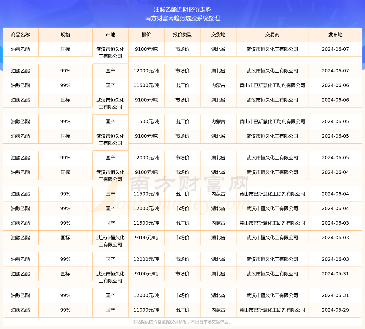Click 国标 in the 2024-05-31 row
Viewport: 365px width, 329px height.
(x=65, y=274)
